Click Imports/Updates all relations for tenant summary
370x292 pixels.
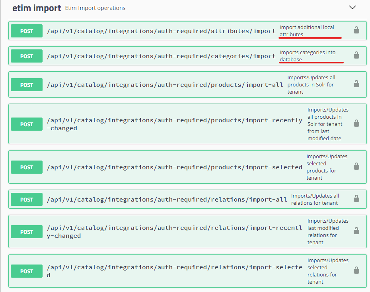pyautogui.click(x=315, y=200)
